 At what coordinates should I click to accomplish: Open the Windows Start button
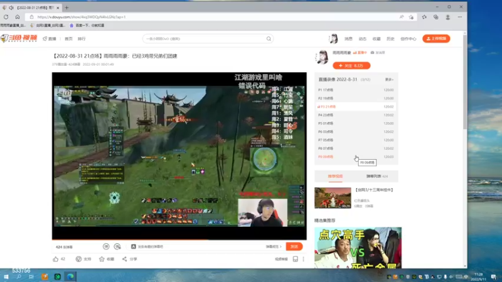[6, 276]
